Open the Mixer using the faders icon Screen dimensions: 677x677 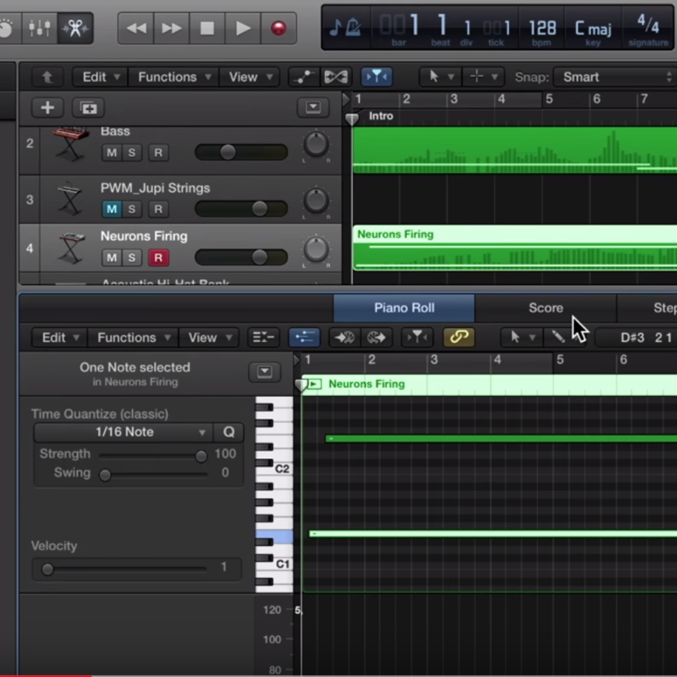click(x=40, y=28)
